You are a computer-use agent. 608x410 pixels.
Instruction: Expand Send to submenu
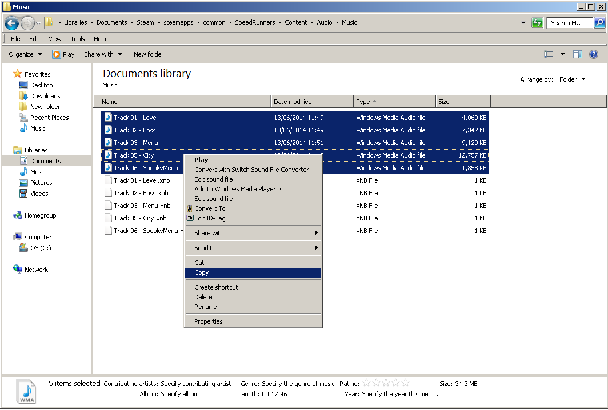[x=253, y=248]
